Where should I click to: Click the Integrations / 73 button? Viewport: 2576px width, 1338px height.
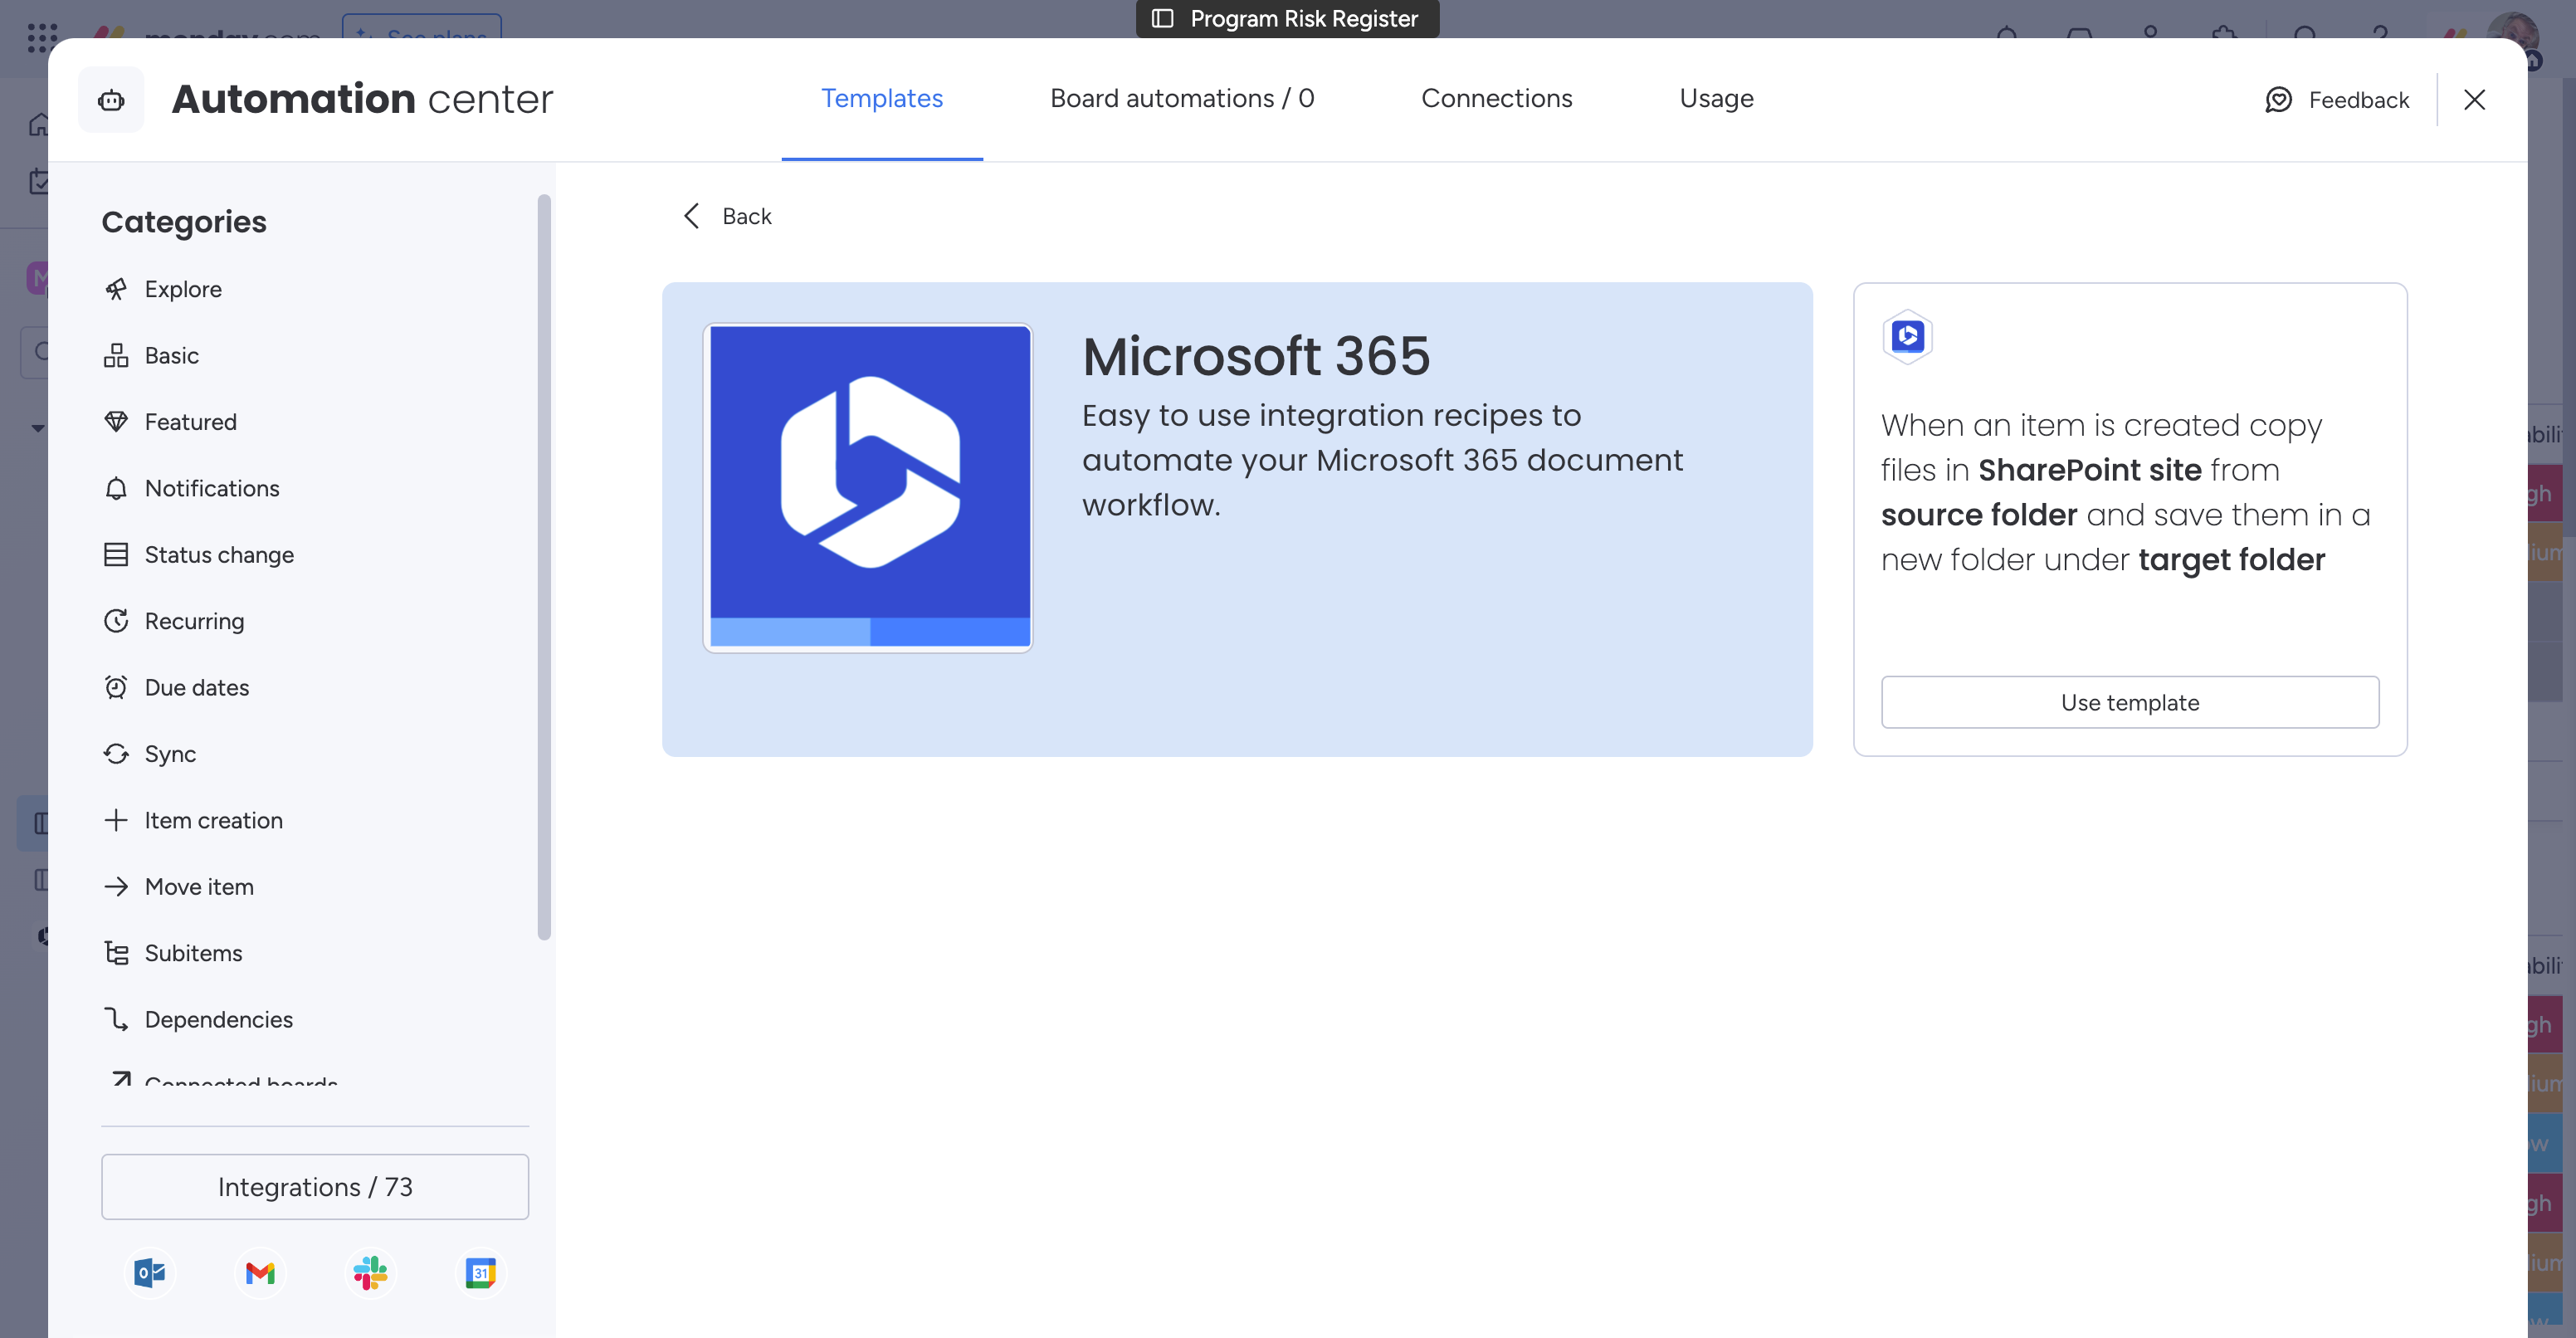click(x=315, y=1187)
